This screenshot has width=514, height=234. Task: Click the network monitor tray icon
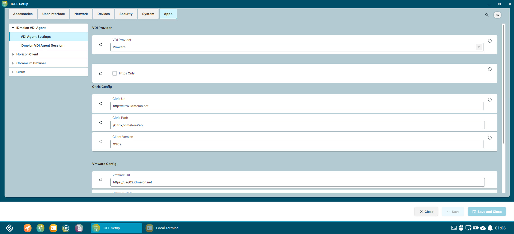468,228
